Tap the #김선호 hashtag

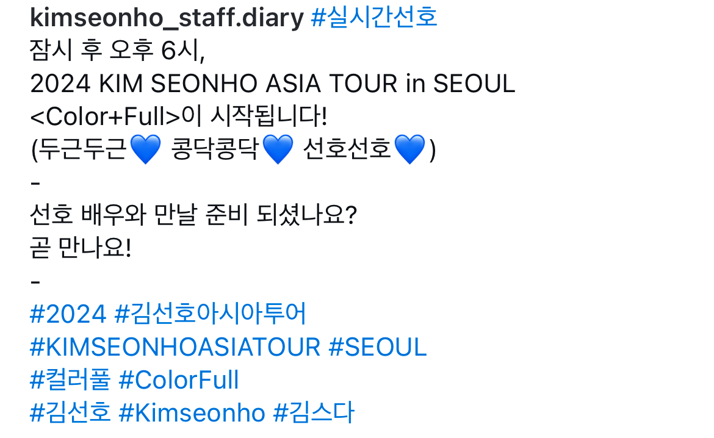click(x=70, y=414)
